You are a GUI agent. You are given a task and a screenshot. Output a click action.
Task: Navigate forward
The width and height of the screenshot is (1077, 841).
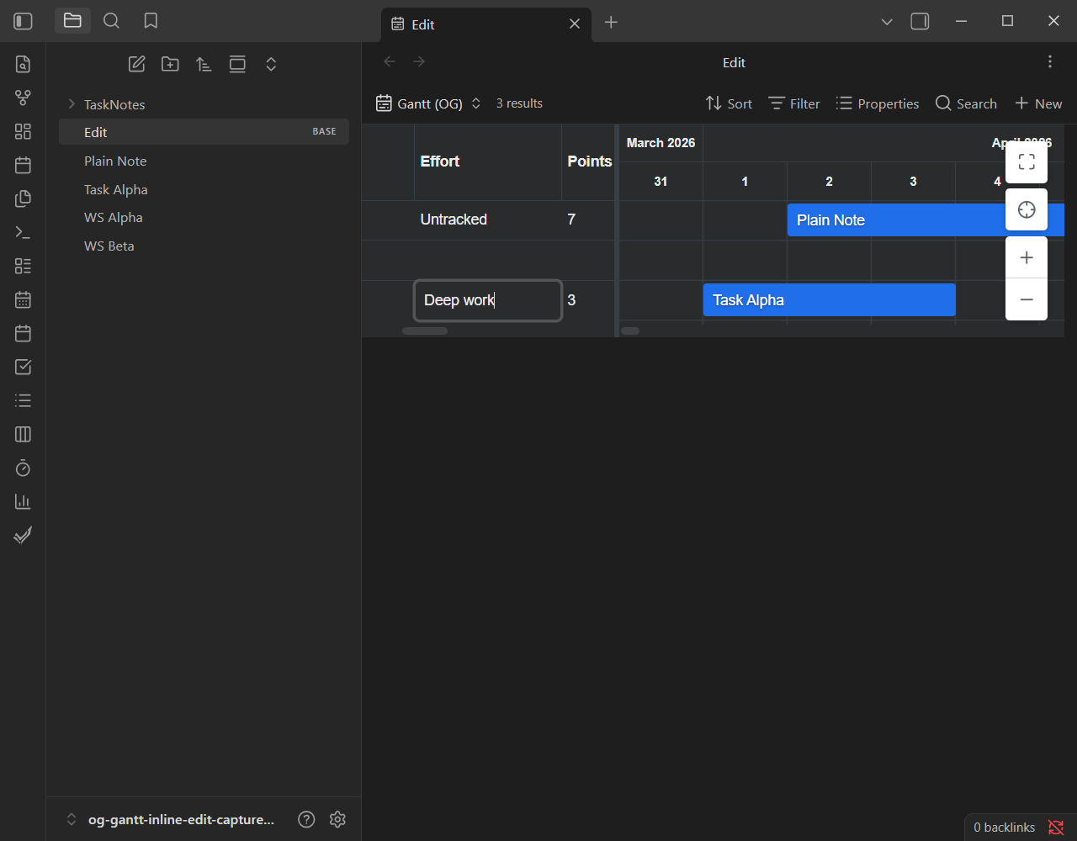[x=419, y=61]
